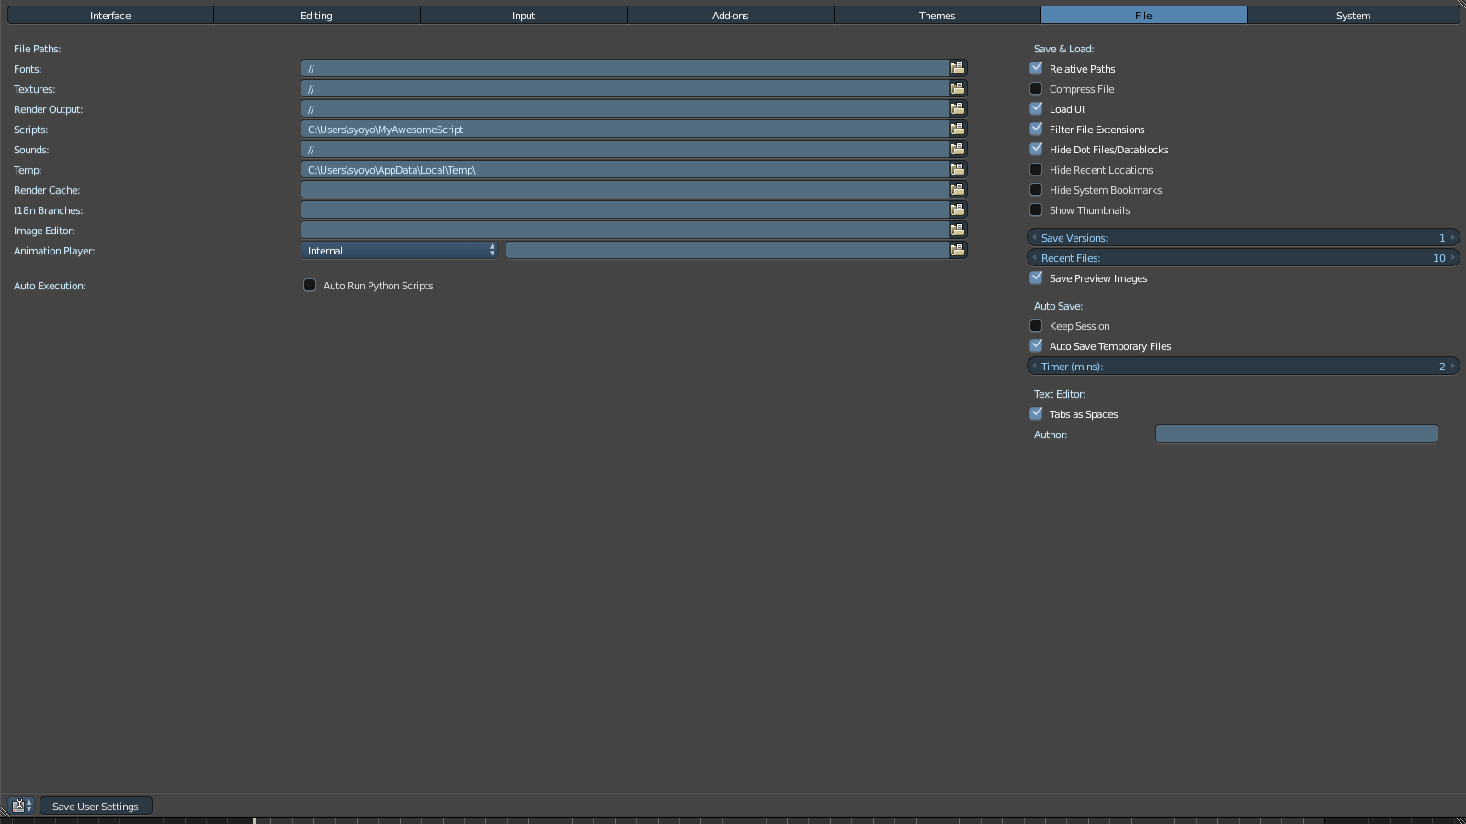Switch to the Add-ons tab
Viewport: 1466px width, 824px height.
coord(731,16)
